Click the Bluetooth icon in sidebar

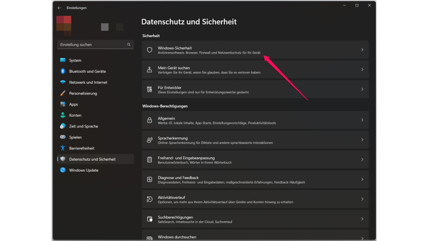63,71
